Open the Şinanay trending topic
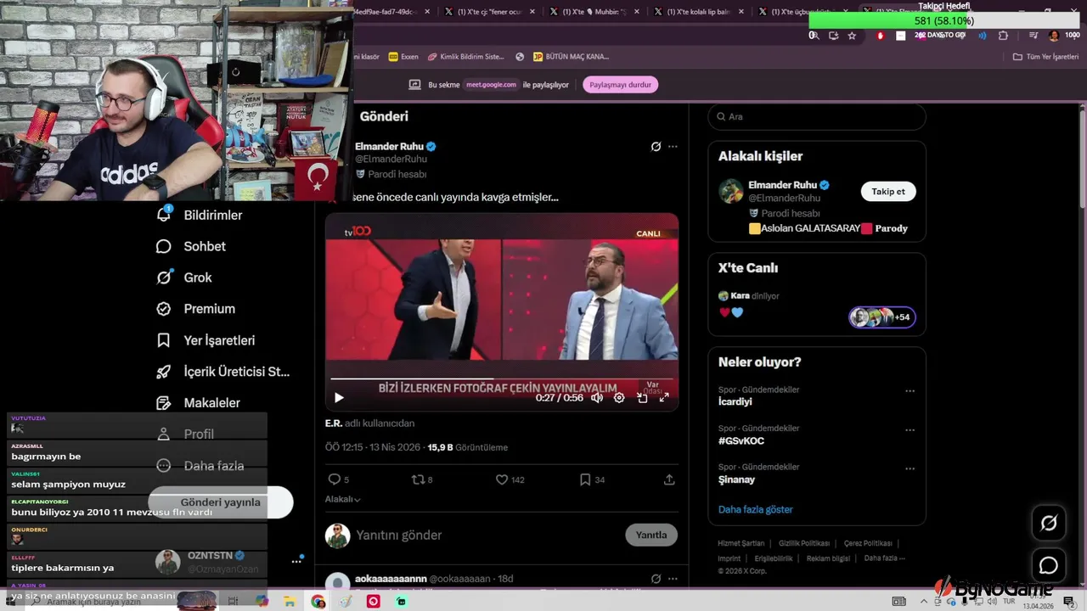1087x611 pixels. [736, 479]
